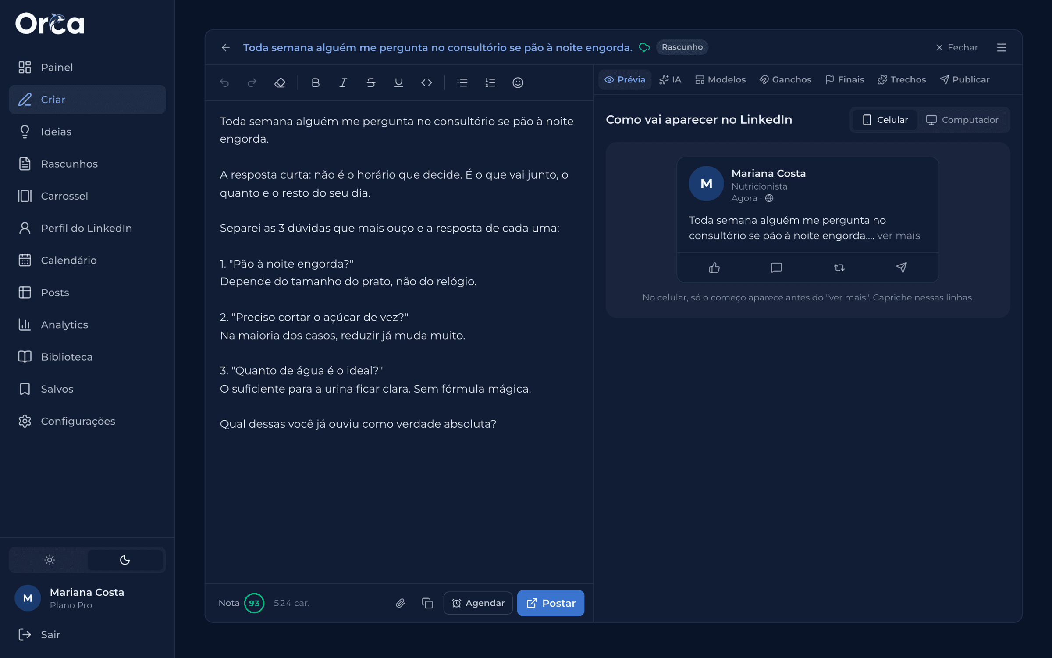
Task: Open the Trechos tab
Action: 901,80
